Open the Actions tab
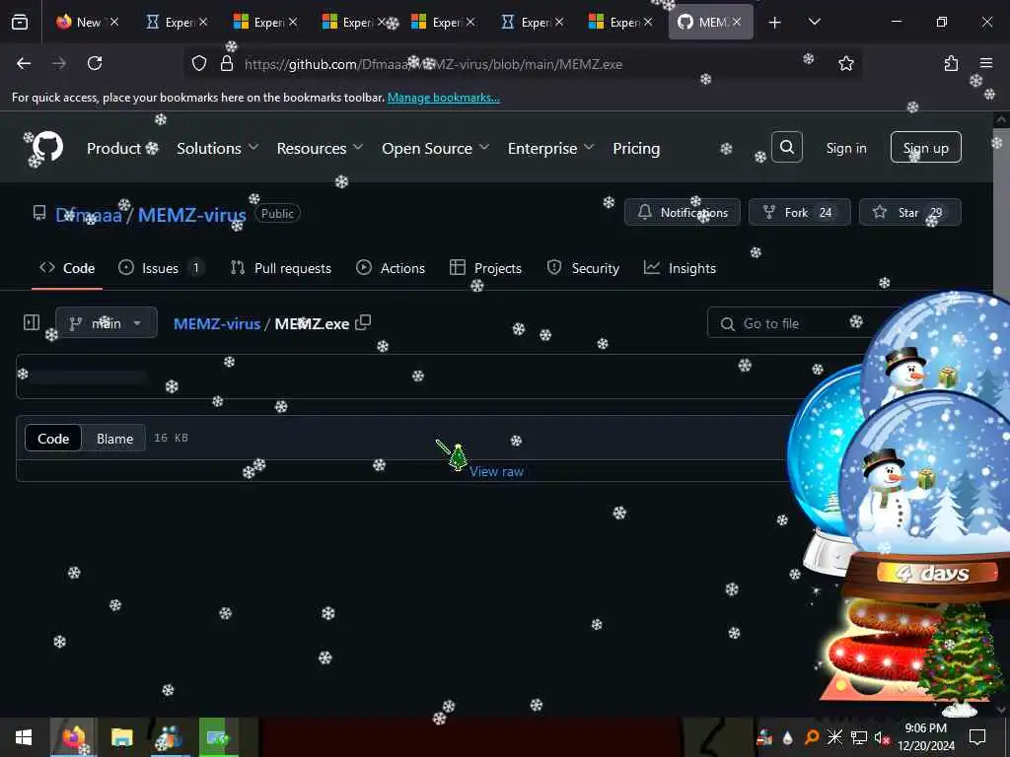Viewport: 1010px width, 757px height. [x=391, y=268]
